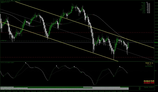The image size is (158, 92).
Task: Select the lower red dashed horizontal line
Action: [x=77, y=57]
